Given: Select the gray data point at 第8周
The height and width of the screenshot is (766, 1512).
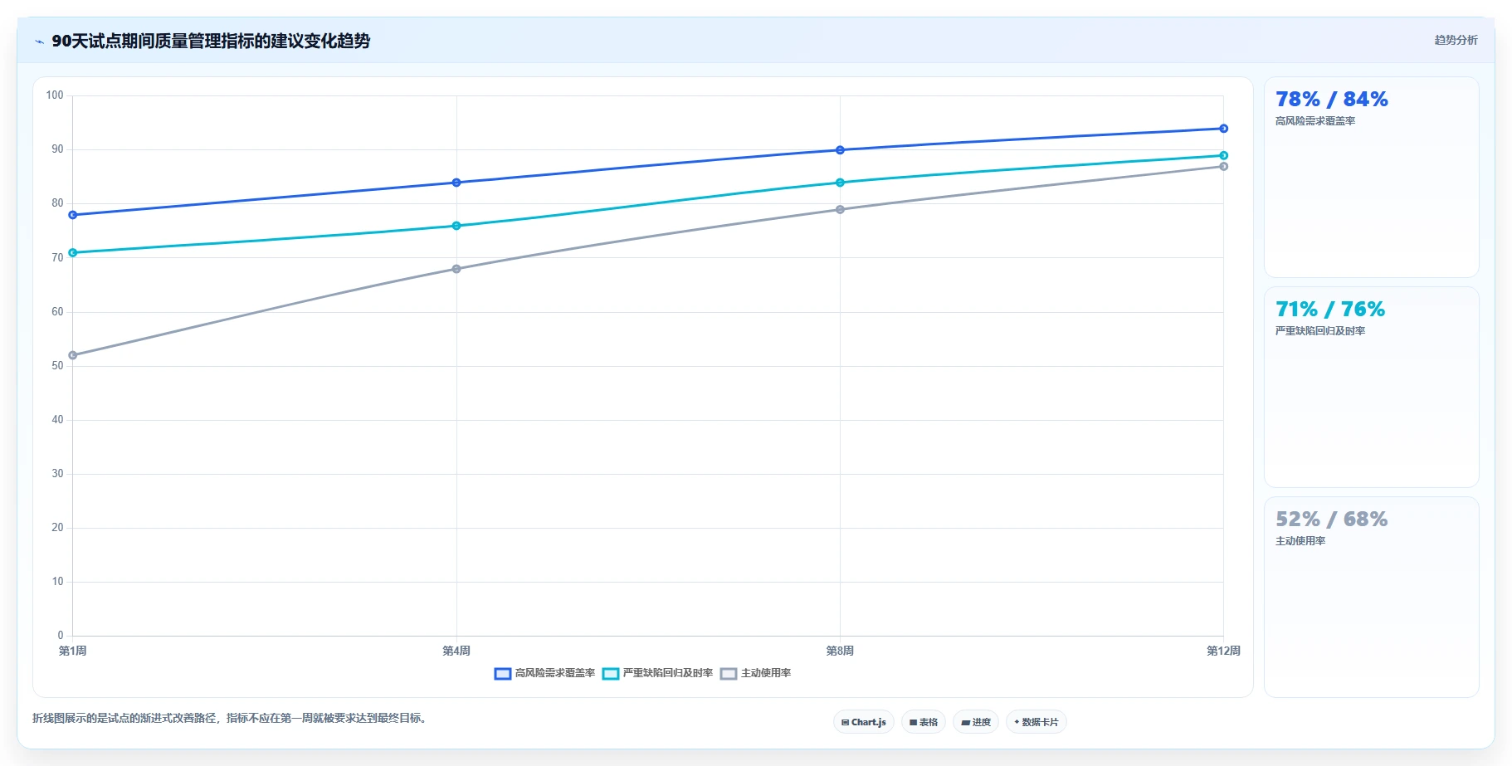Looking at the screenshot, I should pyautogui.click(x=840, y=209).
